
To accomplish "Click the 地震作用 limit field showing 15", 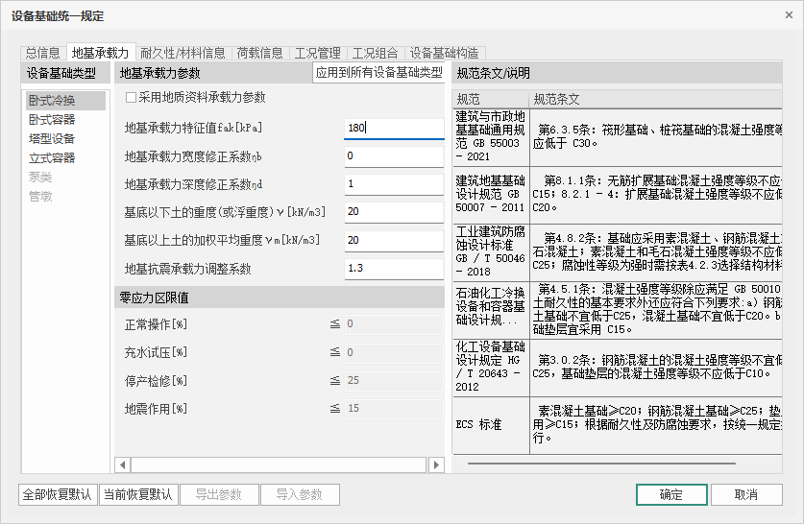I will (x=394, y=409).
